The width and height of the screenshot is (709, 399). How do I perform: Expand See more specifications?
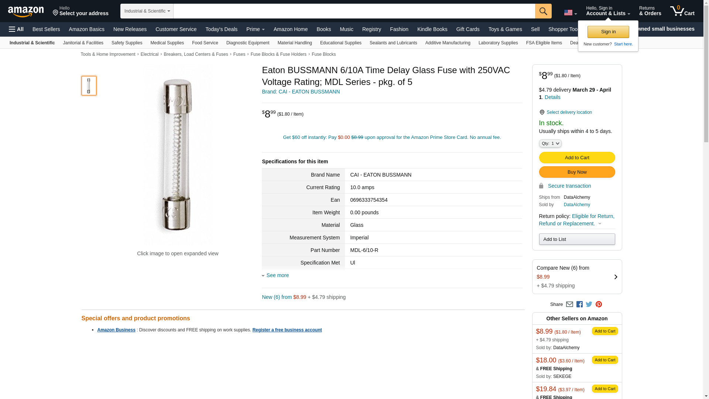click(x=275, y=275)
